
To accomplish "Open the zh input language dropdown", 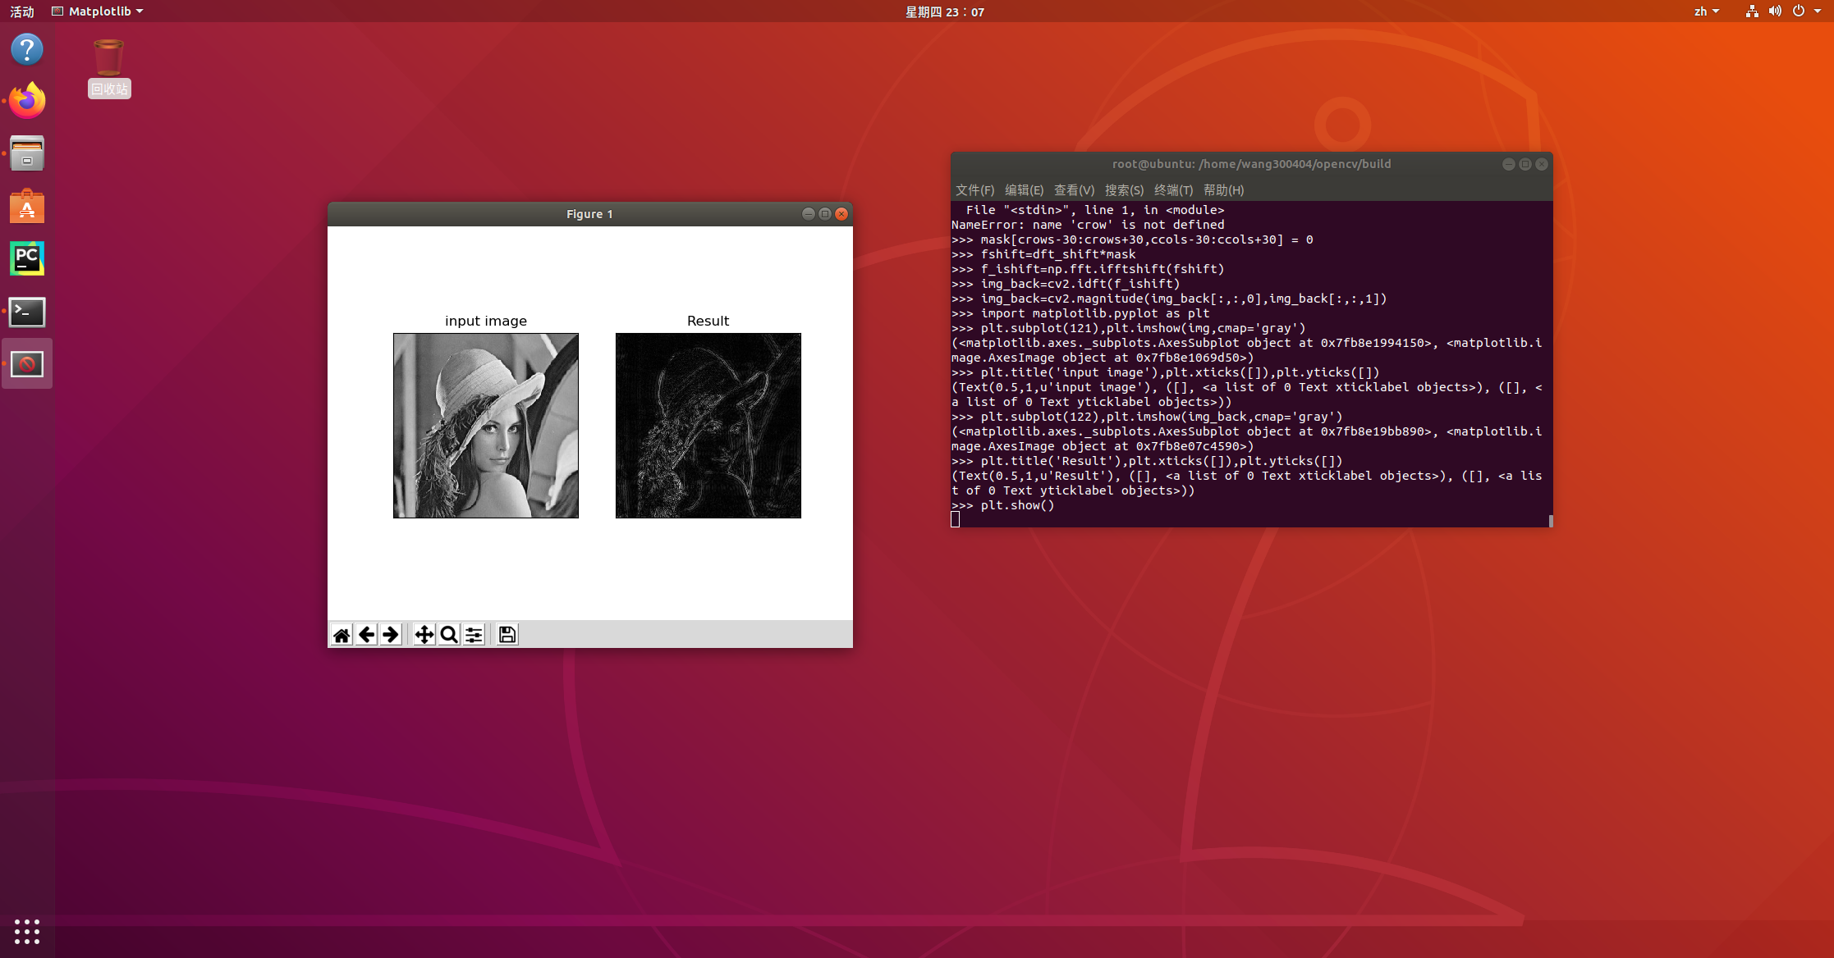I will coord(1706,11).
